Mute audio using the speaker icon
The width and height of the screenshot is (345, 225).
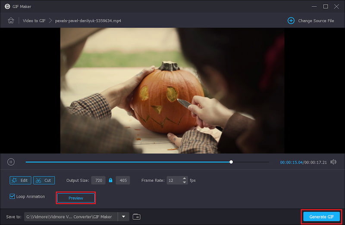point(333,162)
